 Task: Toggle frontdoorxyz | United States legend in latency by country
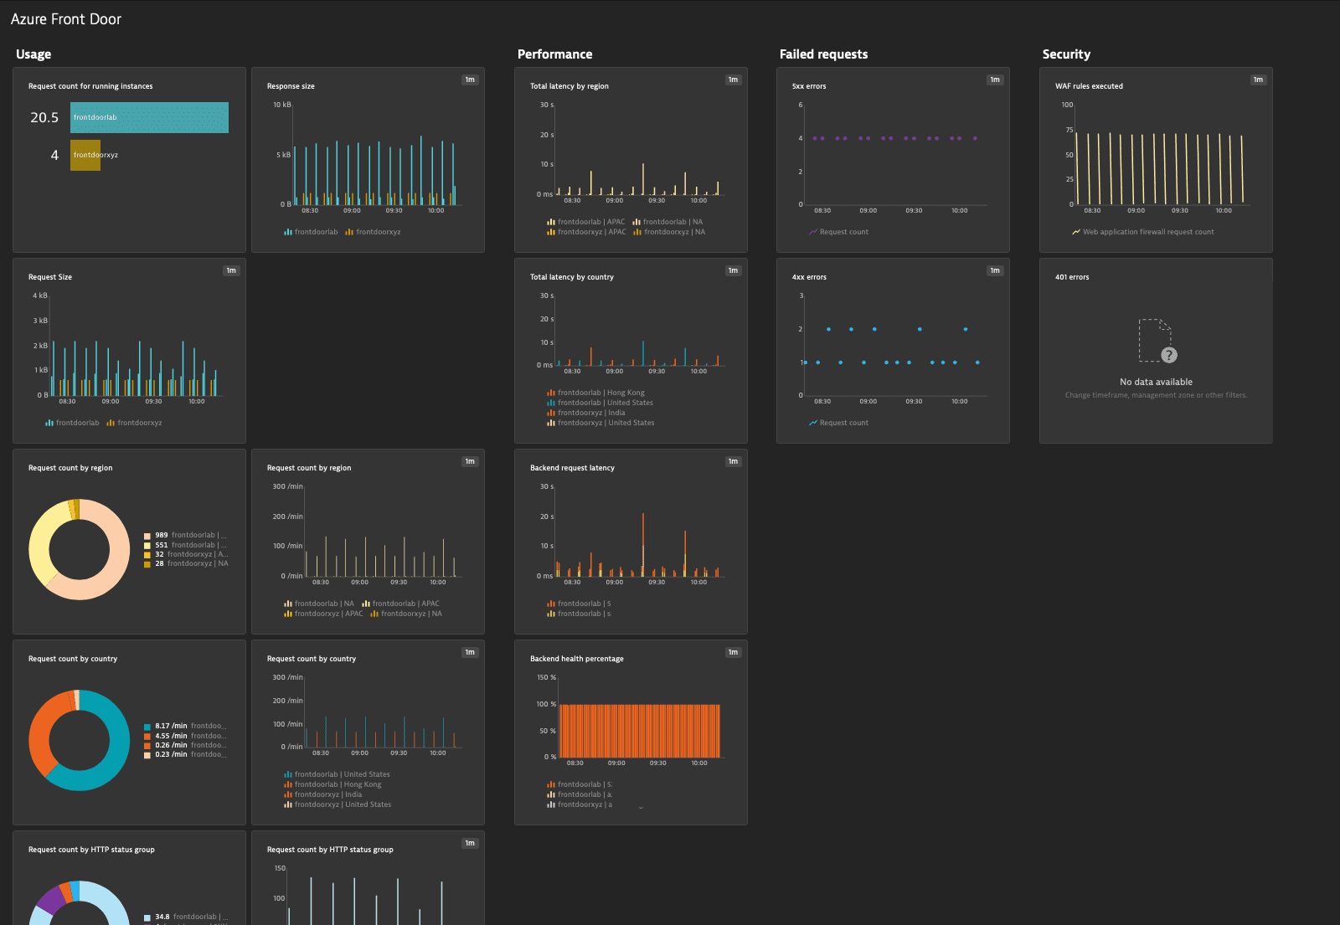click(600, 423)
